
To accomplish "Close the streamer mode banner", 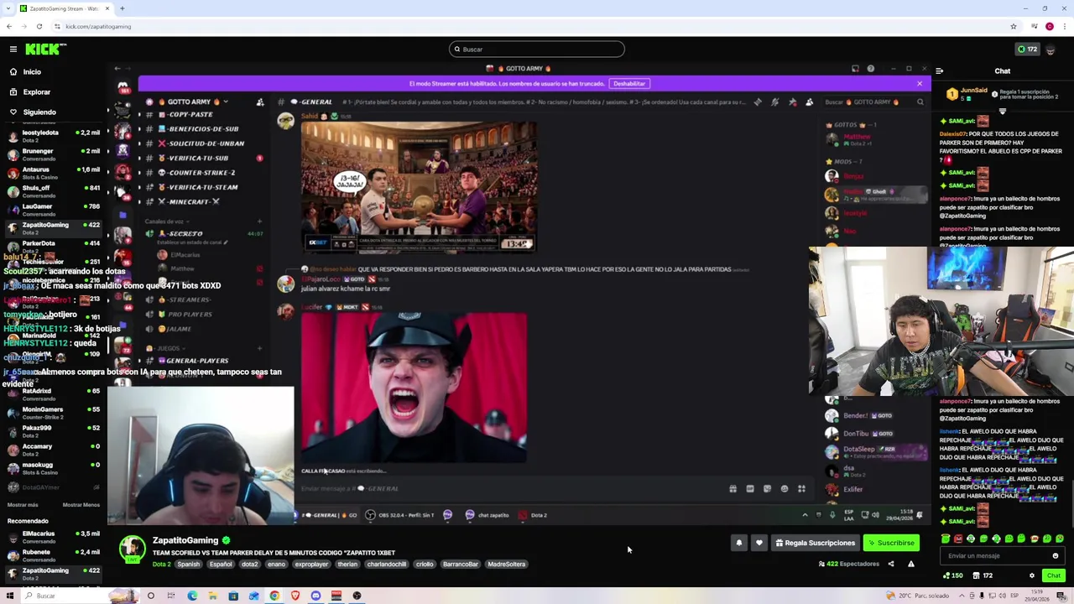I will click(x=920, y=84).
